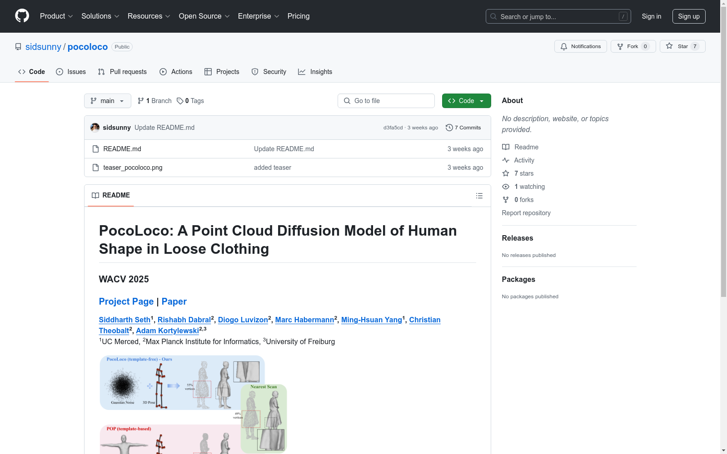Go to the GitHub homepage logo

point(22,16)
